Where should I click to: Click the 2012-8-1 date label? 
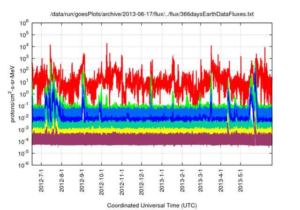coord(61,180)
